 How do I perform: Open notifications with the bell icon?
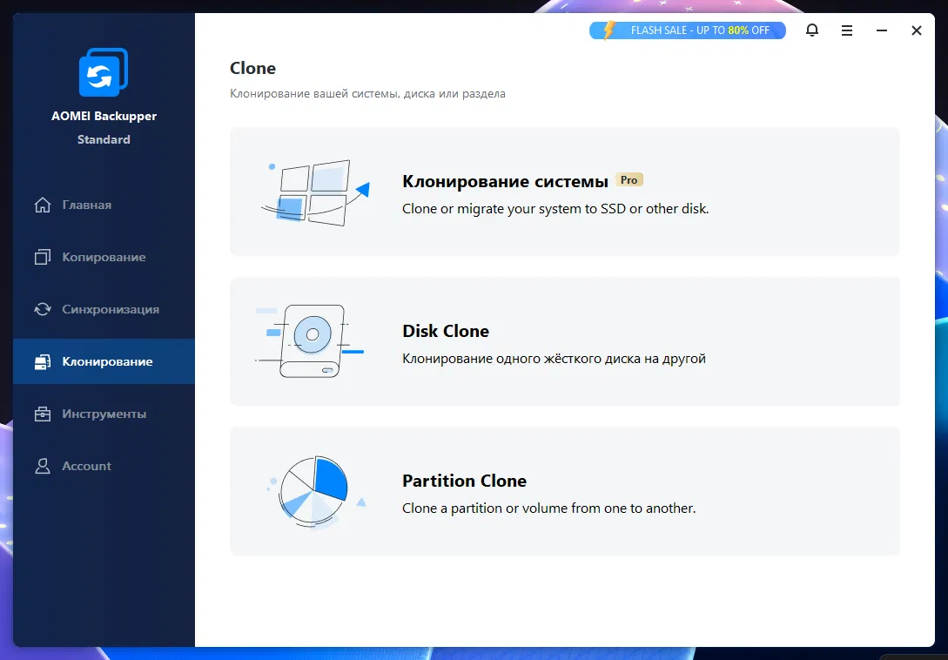pyautogui.click(x=812, y=30)
